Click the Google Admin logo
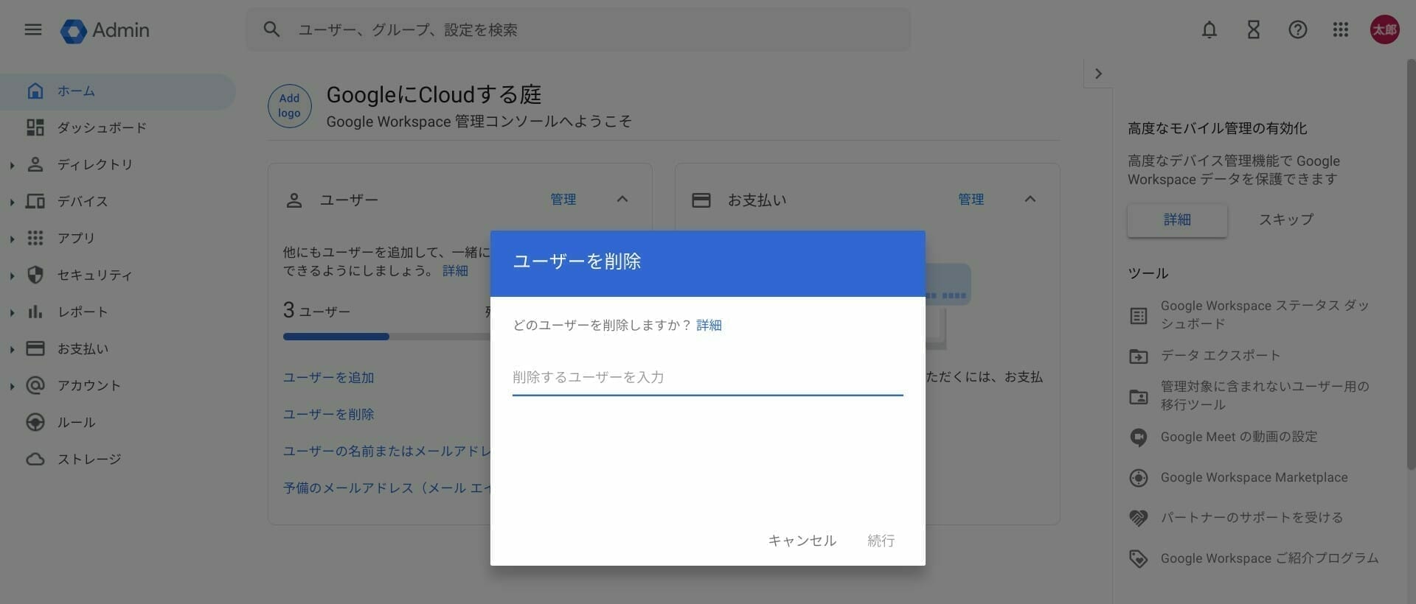 pyautogui.click(x=105, y=30)
